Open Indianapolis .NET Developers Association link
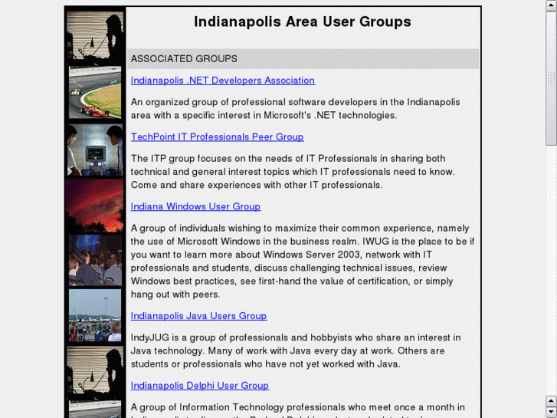Image resolution: width=557 pixels, height=418 pixels. [x=223, y=81]
